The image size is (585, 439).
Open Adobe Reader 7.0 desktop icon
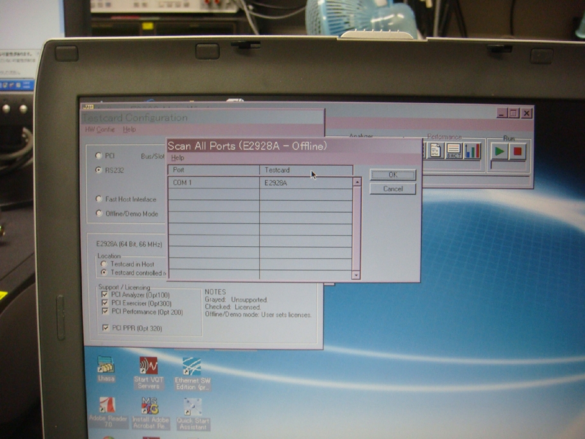pyautogui.click(x=108, y=413)
